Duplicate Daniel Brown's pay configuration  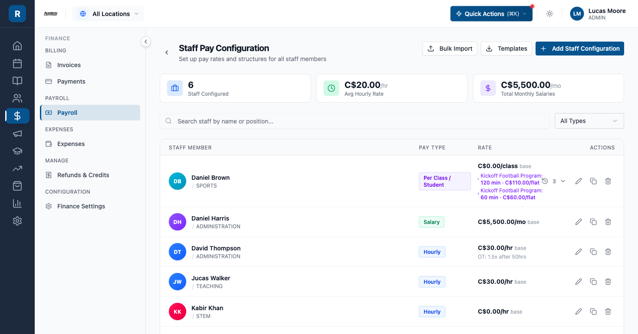[x=593, y=181]
